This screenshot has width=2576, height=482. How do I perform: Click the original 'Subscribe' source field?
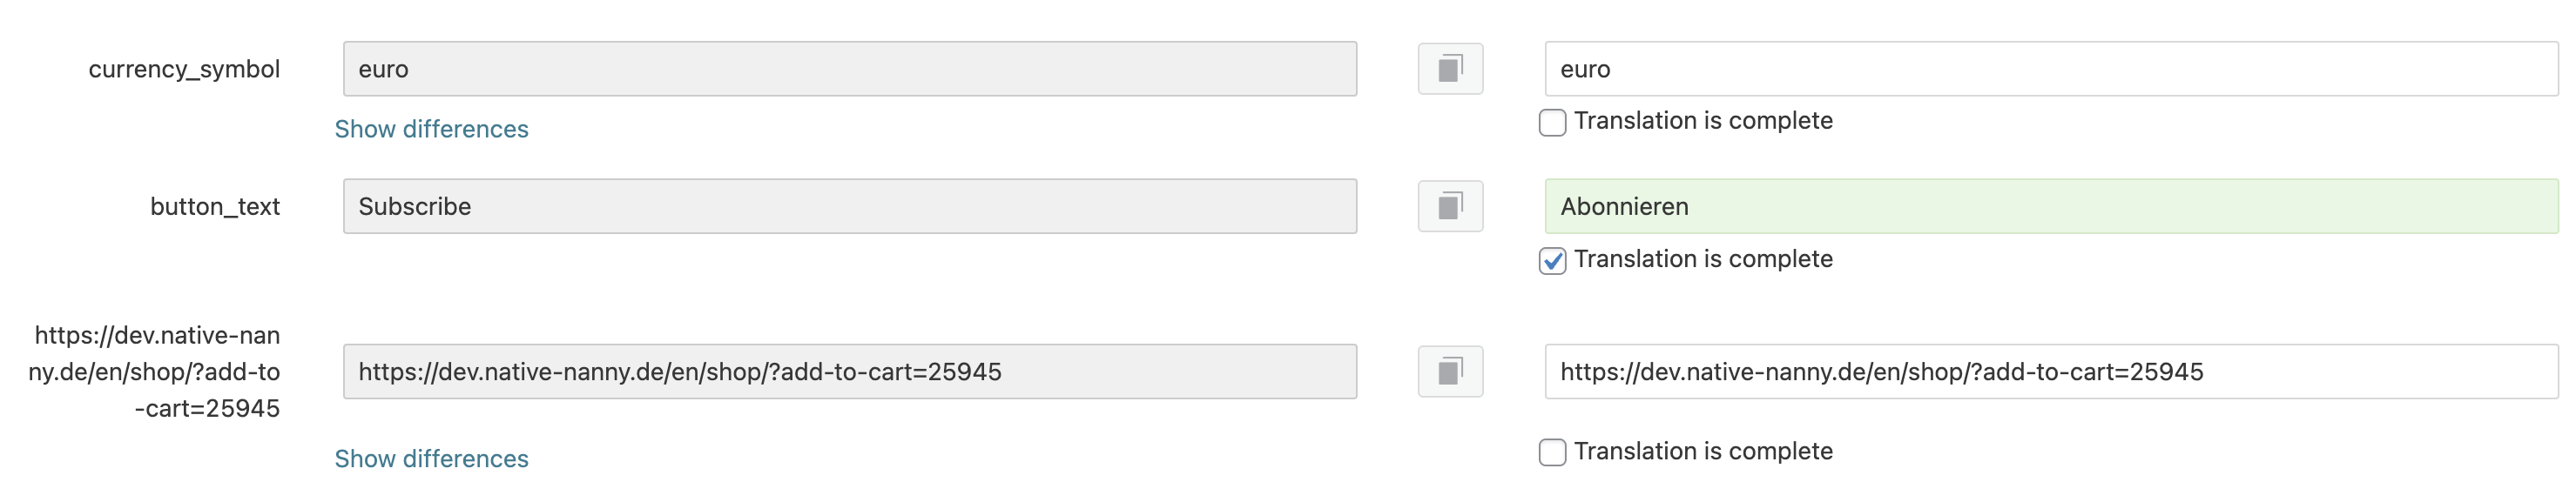pyautogui.click(x=849, y=206)
